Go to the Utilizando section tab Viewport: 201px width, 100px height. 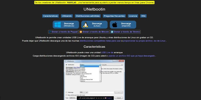tap(67, 16)
